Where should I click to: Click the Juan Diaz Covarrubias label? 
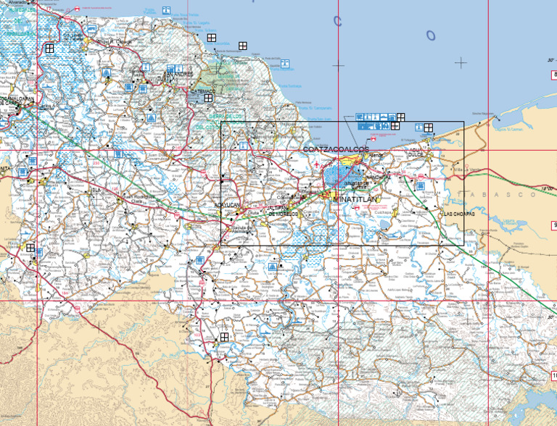click(157, 157)
